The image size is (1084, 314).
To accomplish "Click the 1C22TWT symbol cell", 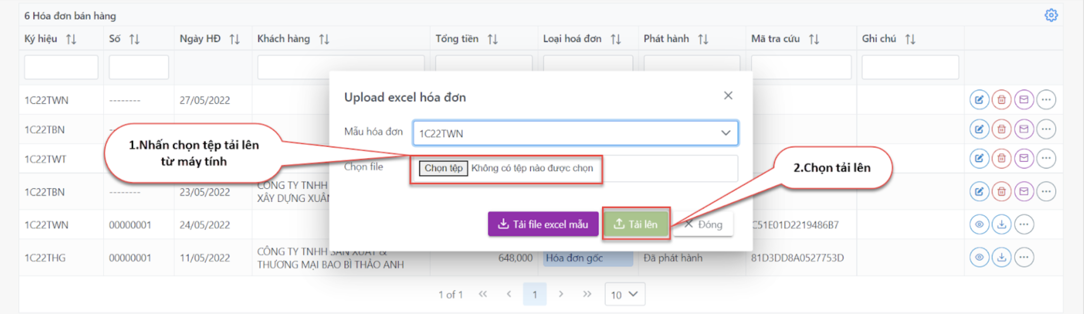I will [x=45, y=159].
